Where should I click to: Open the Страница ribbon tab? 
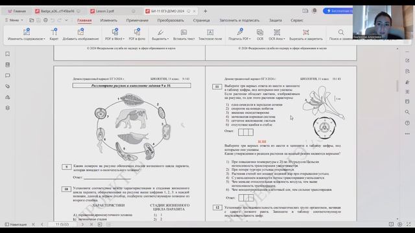pos(201,20)
